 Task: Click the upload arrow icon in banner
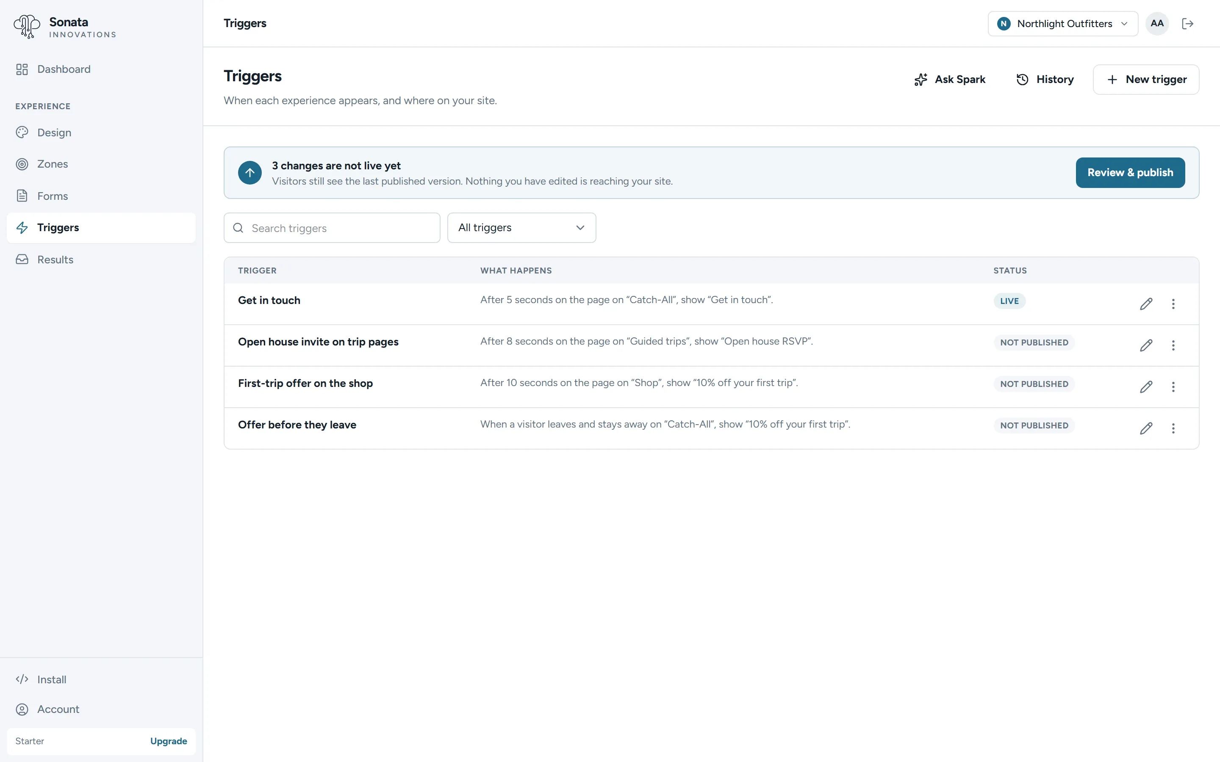250,173
